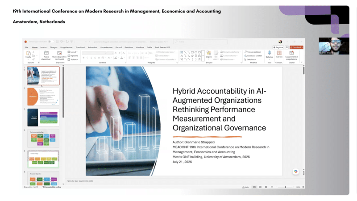Click text highlight color button

click(x=116, y=58)
